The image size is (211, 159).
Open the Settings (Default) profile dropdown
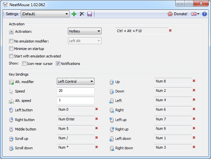[x=45, y=14]
